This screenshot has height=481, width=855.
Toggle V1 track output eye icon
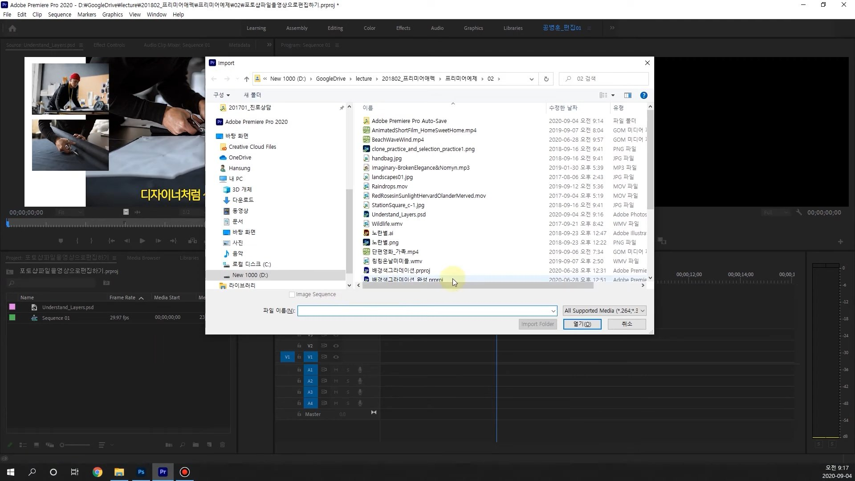[336, 357]
